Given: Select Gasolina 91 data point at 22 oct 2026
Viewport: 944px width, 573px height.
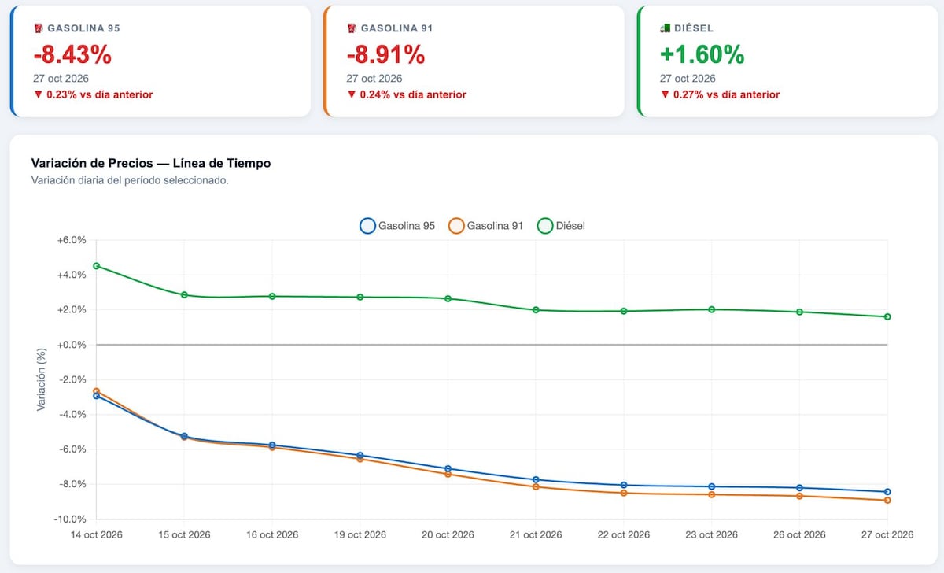Looking at the screenshot, I should [624, 493].
